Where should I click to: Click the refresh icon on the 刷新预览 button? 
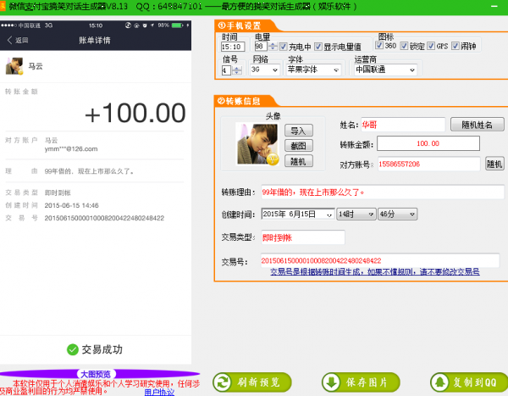(x=222, y=382)
